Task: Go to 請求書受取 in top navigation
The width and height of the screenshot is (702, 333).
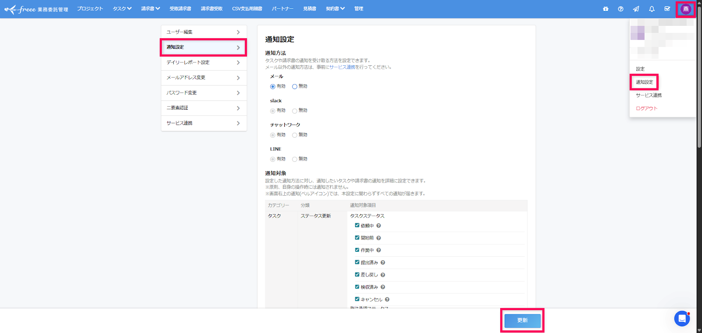Action: [212, 9]
